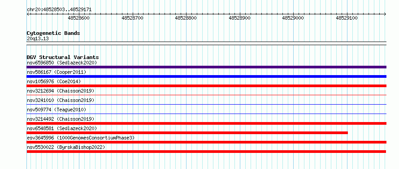Open variant nsv3214492 (Chaisson2019) label

coord(61,119)
